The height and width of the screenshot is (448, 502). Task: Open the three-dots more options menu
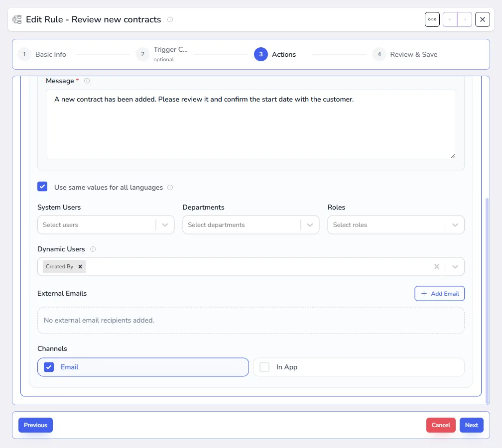coord(432,19)
